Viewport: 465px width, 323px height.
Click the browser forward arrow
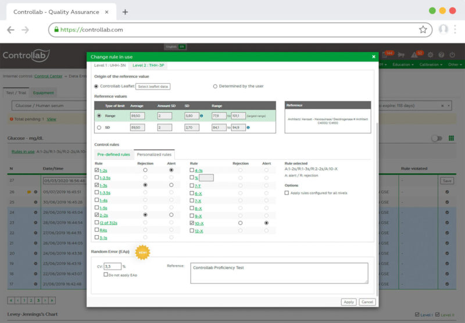point(25,30)
